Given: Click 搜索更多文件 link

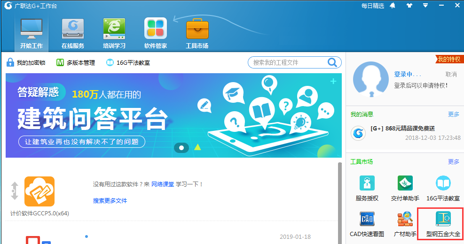Looking at the screenshot, I should pyautogui.click(x=110, y=200).
